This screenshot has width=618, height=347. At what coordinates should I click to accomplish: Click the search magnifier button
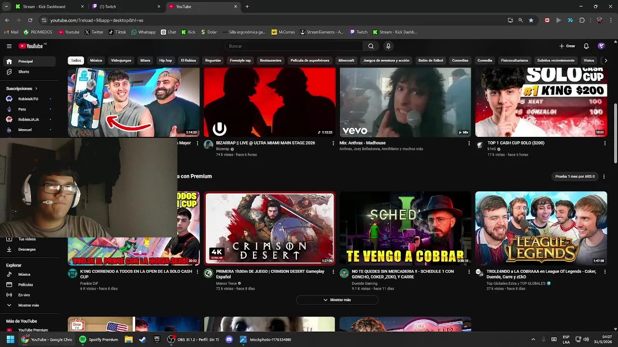[371, 46]
